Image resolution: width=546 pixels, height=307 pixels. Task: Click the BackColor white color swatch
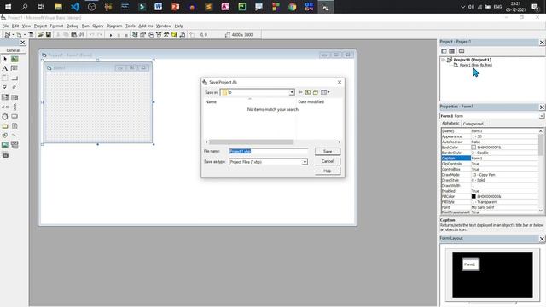tap(473, 148)
